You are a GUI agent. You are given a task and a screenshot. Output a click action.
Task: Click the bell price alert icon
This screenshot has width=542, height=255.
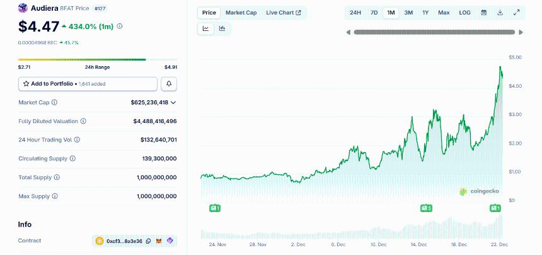[169, 84]
